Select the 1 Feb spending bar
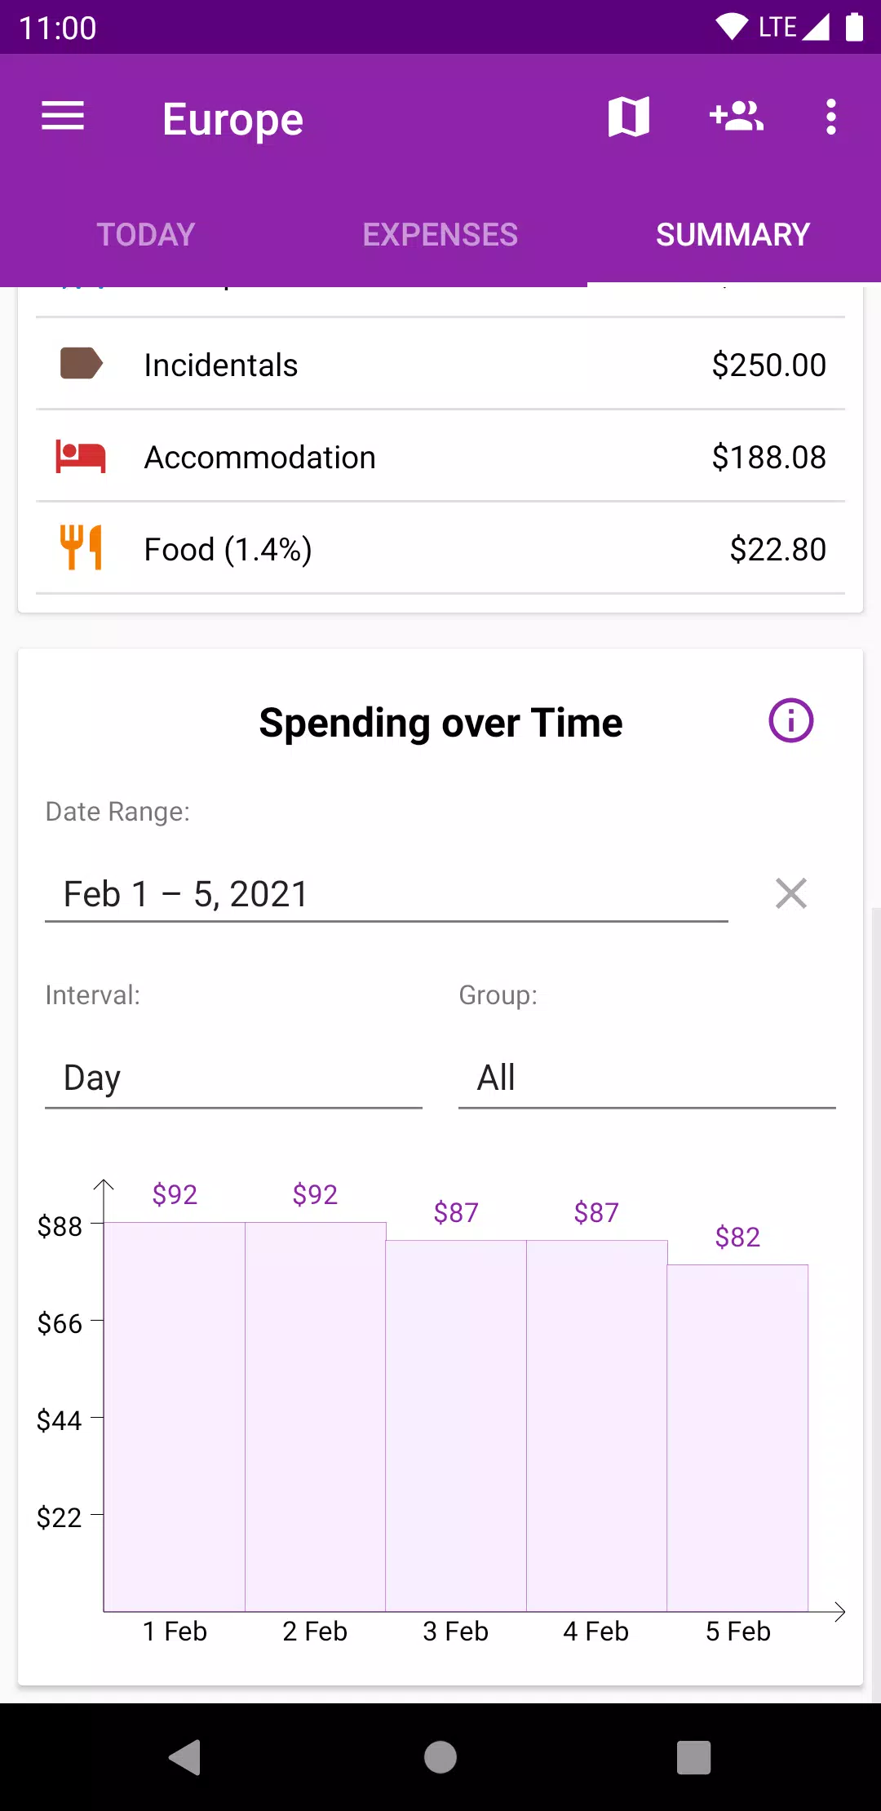 [175, 1416]
